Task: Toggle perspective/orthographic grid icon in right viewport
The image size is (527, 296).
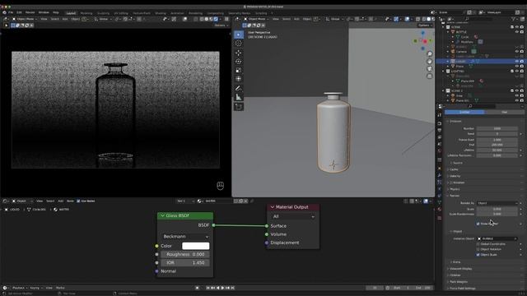Action: pos(429,76)
